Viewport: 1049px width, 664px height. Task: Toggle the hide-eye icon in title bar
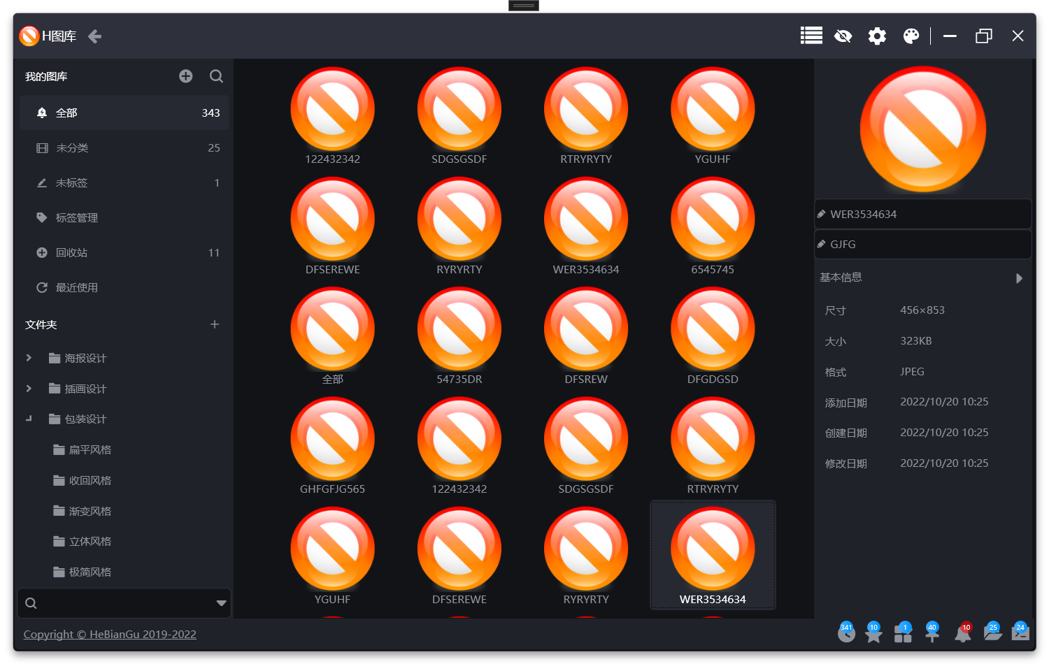click(x=843, y=36)
